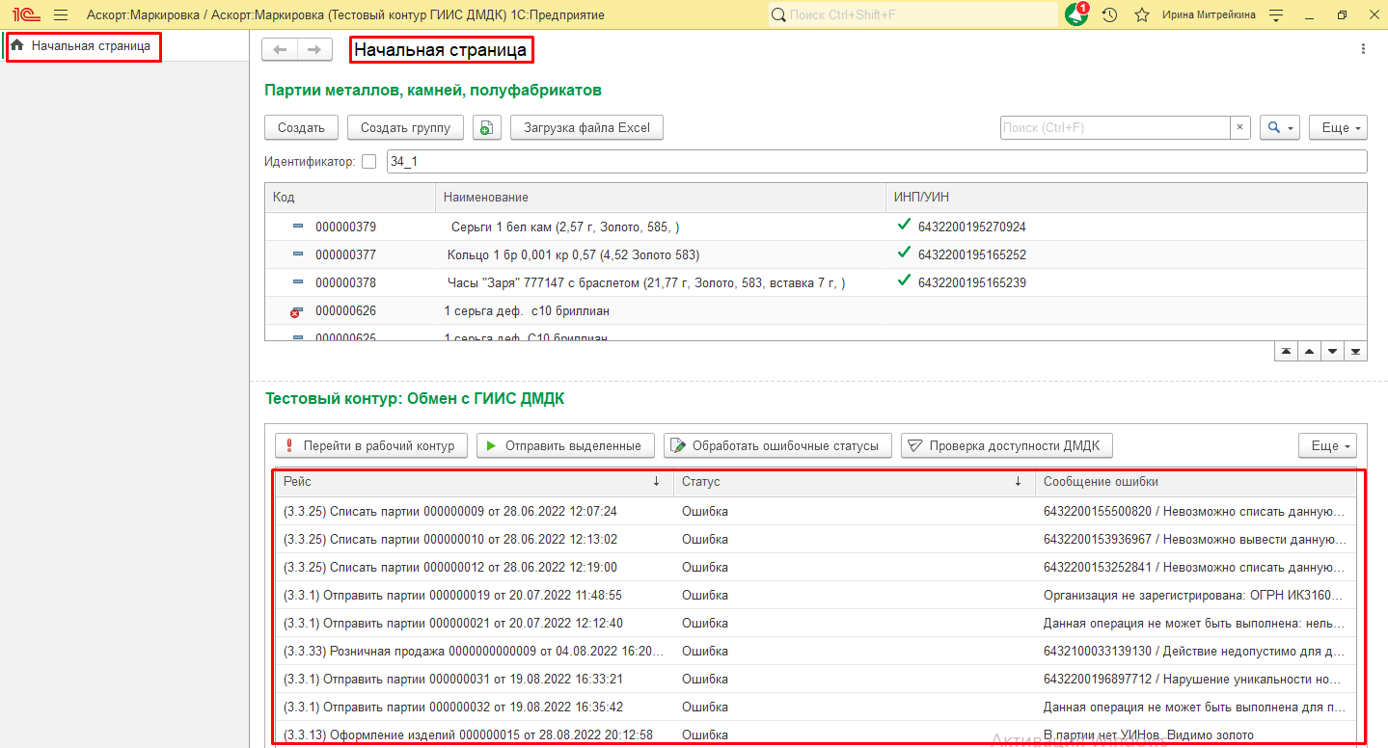The image size is (1388, 748).
Task: Click error message В партии нет УИНов
Action: 1149,735
